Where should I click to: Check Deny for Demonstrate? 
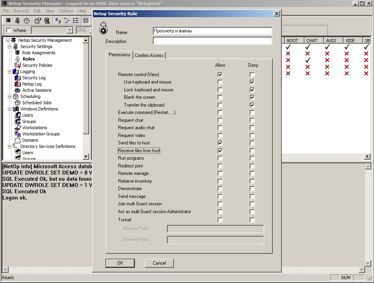pyautogui.click(x=252, y=189)
